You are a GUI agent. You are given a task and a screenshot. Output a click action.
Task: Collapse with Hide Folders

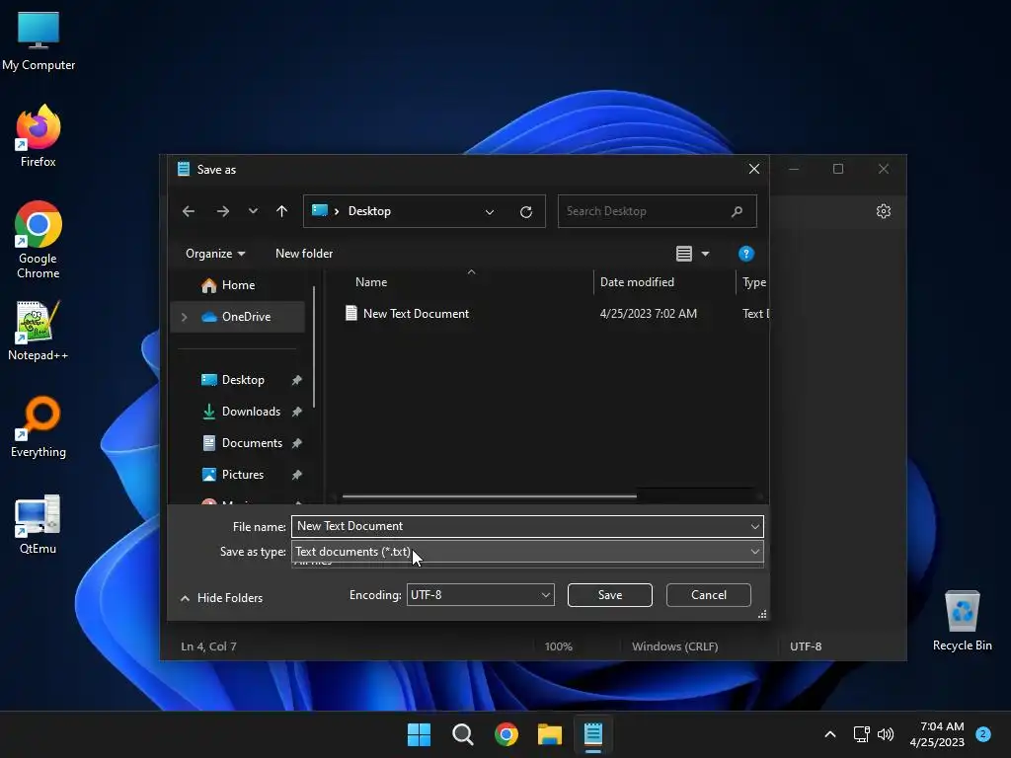point(221,598)
